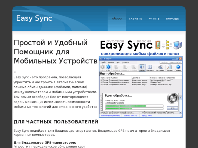Open the Справка menu in menu bar
The image size is (198, 148).
coord(125,62)
